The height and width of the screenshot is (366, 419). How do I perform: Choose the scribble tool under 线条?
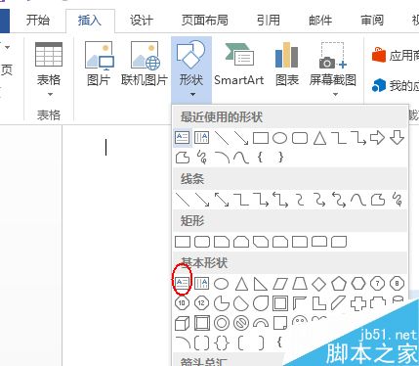(x=398, y=200)
